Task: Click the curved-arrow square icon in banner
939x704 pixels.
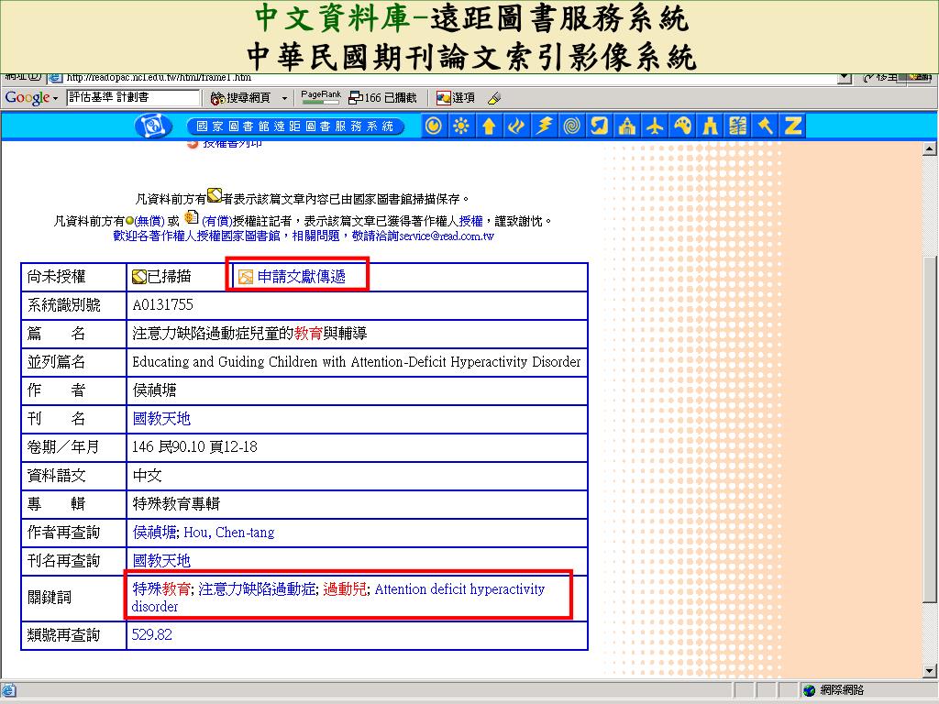Action: click(x=599, y=126)
